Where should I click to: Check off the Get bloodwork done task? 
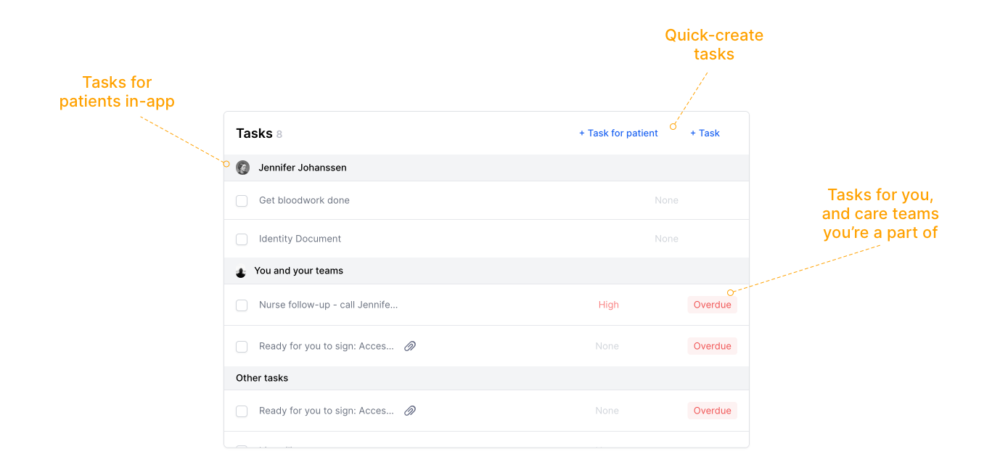[242, 201]
